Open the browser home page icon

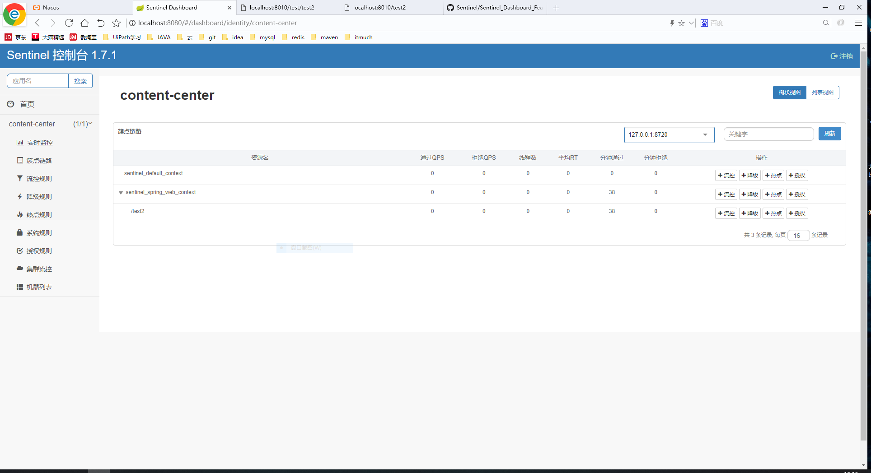pos(84,23)
